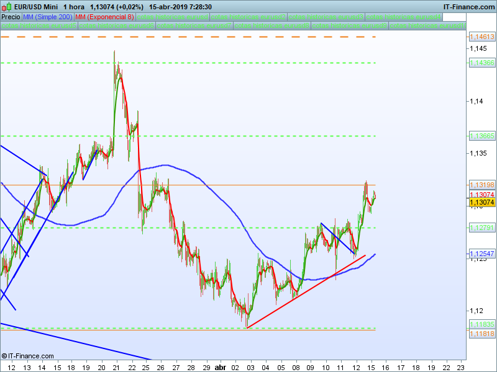Select the EUR/USD Mini instrument title
This screenshot has height=372, width=497.
click(x=36, y=7)
